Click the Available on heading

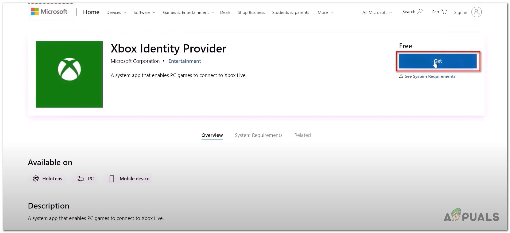coord(50,162)
